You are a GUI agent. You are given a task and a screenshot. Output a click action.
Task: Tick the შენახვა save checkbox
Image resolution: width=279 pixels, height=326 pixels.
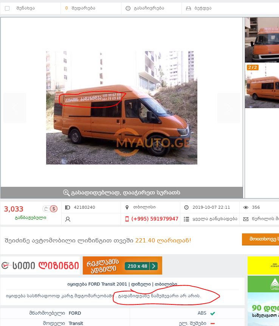pyautogui.click(x=7, y=8)
